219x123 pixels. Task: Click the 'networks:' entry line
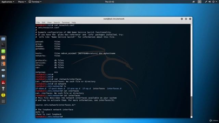pyautogui.click(x=48, y=56)
